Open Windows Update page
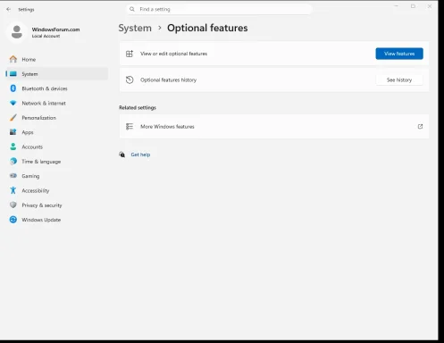This screenshot has width=444, height=343. (x=56, y=220)
